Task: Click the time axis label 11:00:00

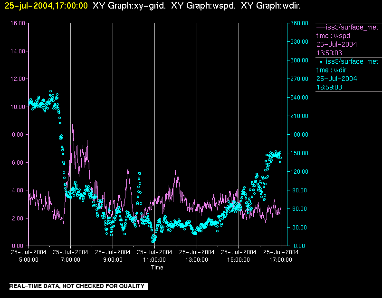Action: pyautogui.click(x=154, y=260)
